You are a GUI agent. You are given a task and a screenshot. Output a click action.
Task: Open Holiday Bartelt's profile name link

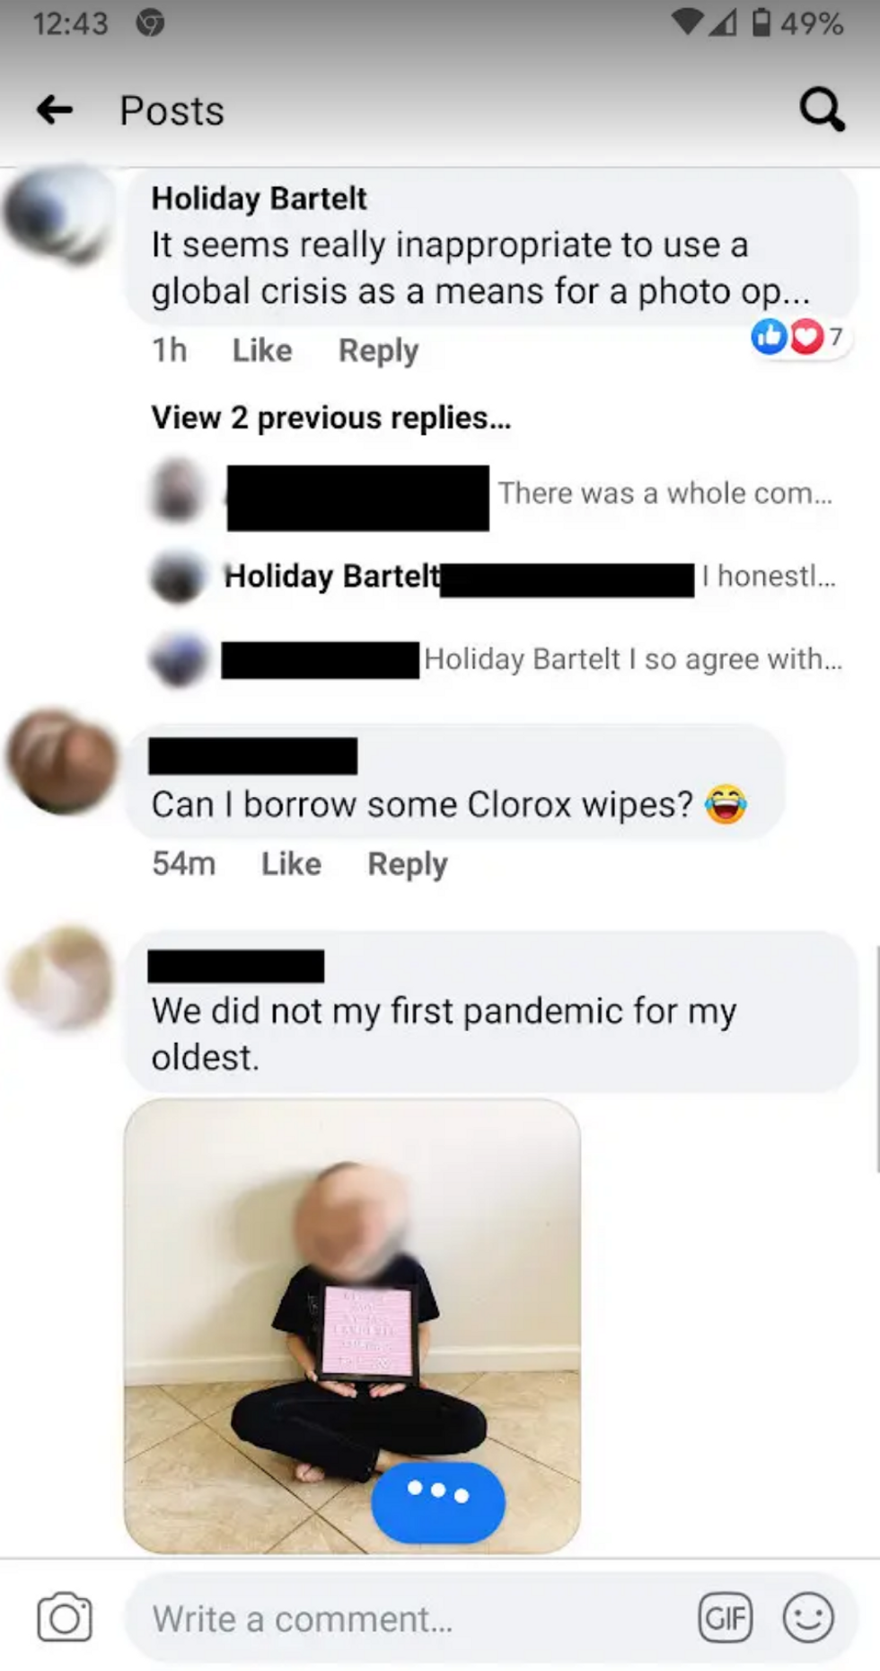point(259,198)
